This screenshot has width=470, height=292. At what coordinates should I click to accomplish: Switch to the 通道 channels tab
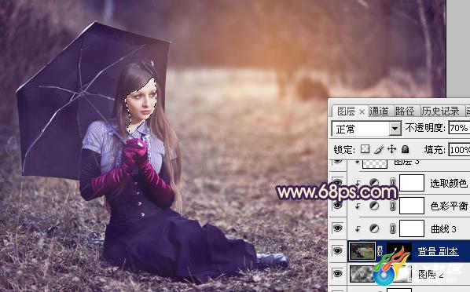pyautogui.click(x=379, y=111)
